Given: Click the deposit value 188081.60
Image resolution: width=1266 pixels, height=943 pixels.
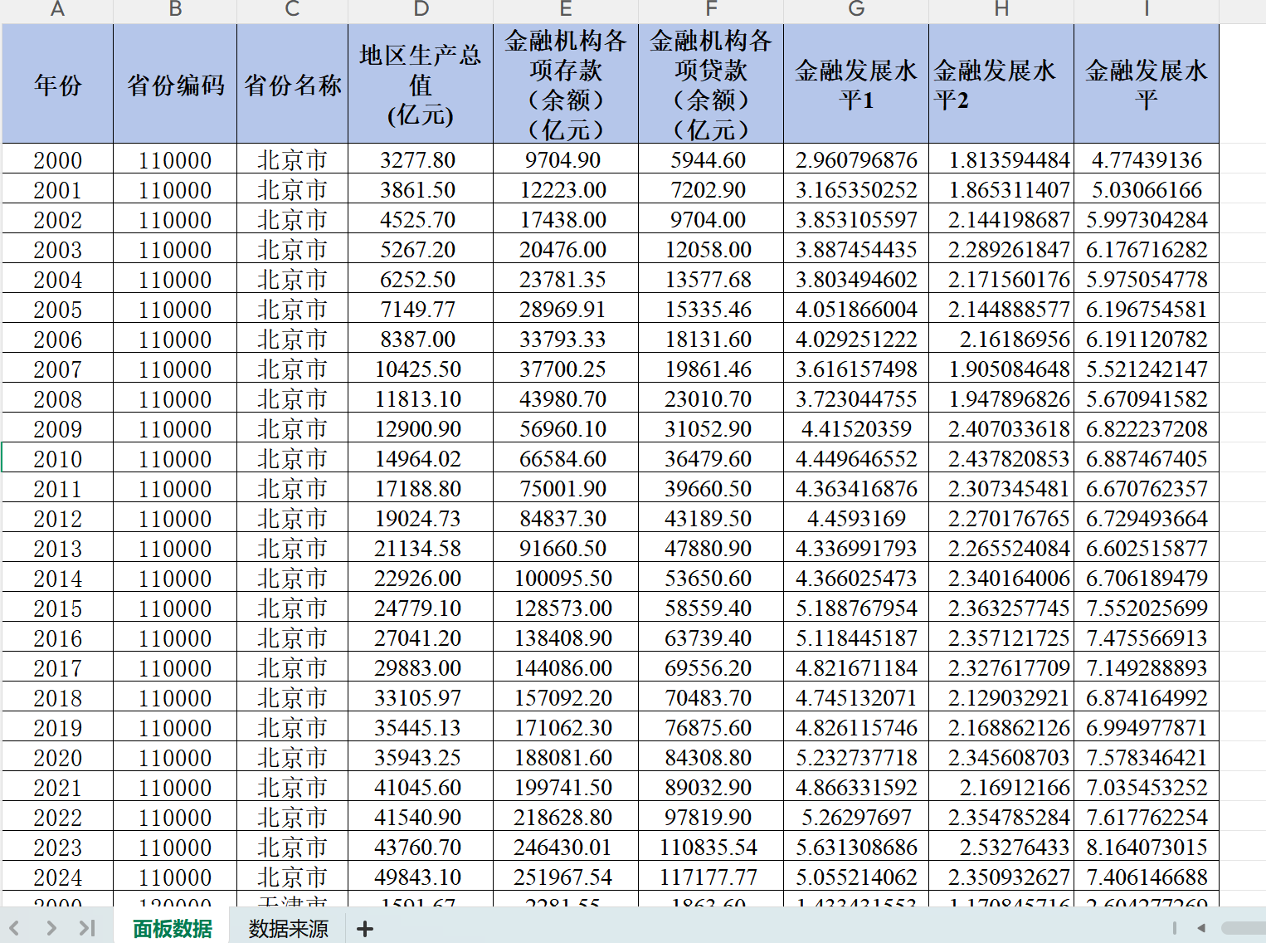Looking at the screenshot, I should point(566,757).
